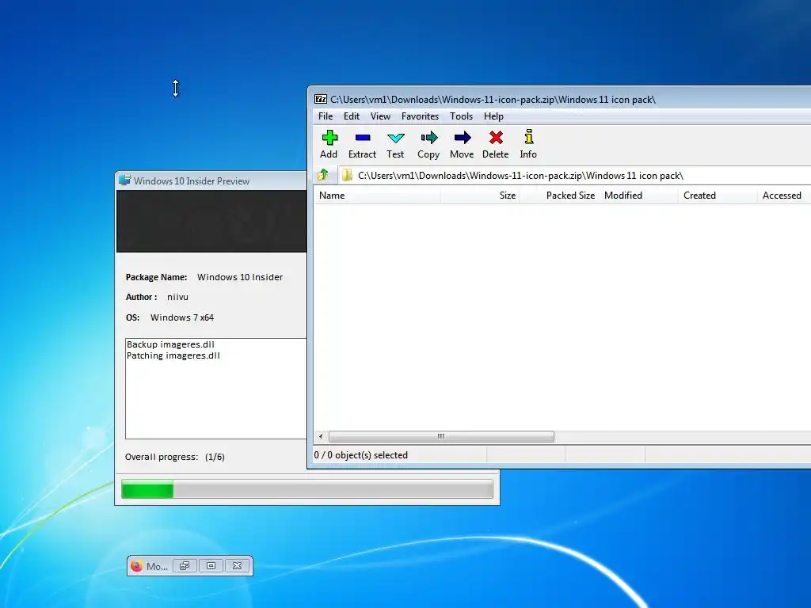Open the File menu
Viewport: 811px width, 608px height.
coord(326,116)
